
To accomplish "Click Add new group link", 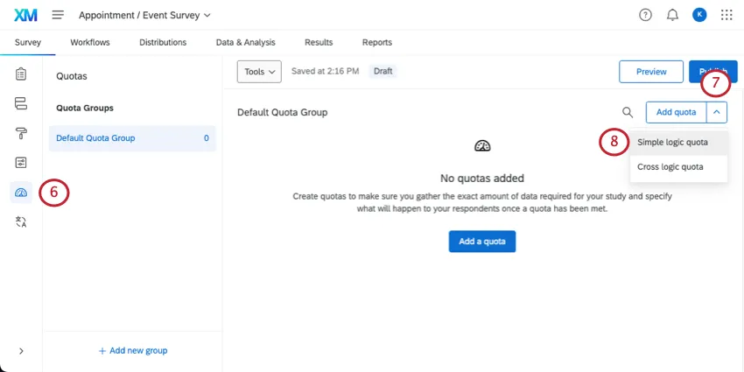I will tap(132, 351).
